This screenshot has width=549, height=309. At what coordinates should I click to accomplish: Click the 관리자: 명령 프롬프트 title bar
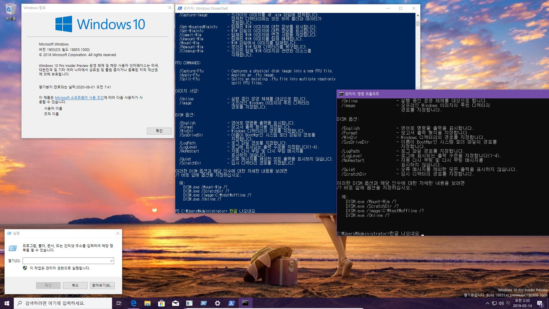click(x=443, y=94)
